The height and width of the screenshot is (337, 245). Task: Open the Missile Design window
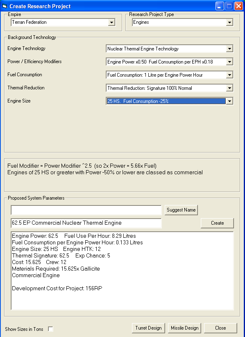coord(184,328)
